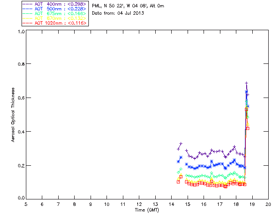Click the AOT 1020nm red legend entry
This screenshot has height=221, width=276.
coord(54,23)
